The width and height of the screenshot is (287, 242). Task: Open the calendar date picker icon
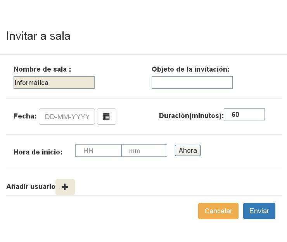[x=107, y=117]
